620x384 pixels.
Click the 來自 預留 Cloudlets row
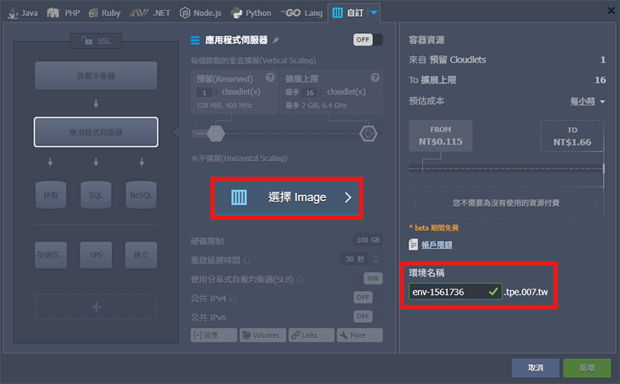[508, 60]
